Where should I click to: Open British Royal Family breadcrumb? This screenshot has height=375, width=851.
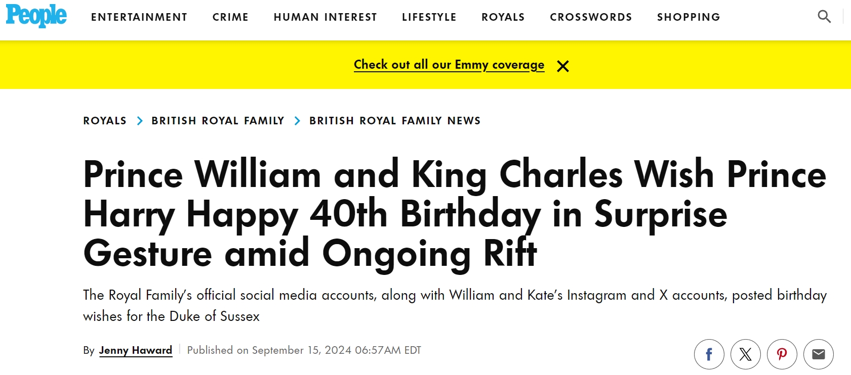218,121
